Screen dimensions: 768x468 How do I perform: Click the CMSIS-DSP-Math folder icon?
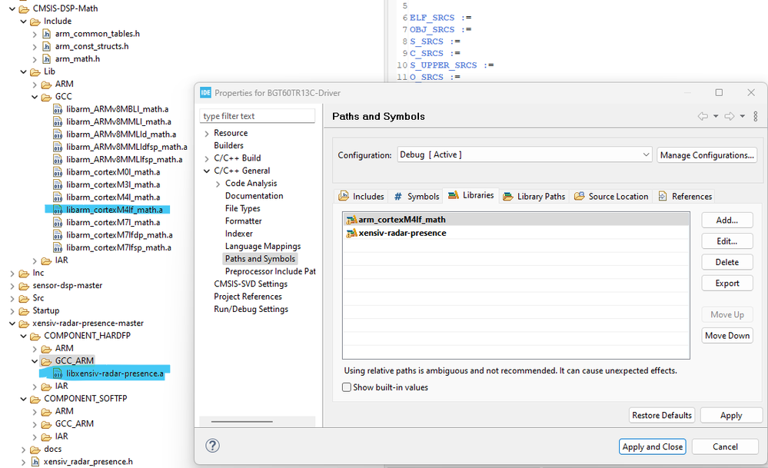tap(24, 8)
